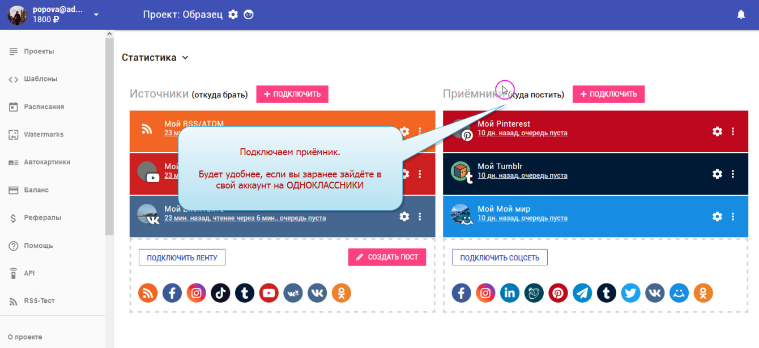The image size is (759, 348).
Task: Open the notifications bell
Action: 741,15
